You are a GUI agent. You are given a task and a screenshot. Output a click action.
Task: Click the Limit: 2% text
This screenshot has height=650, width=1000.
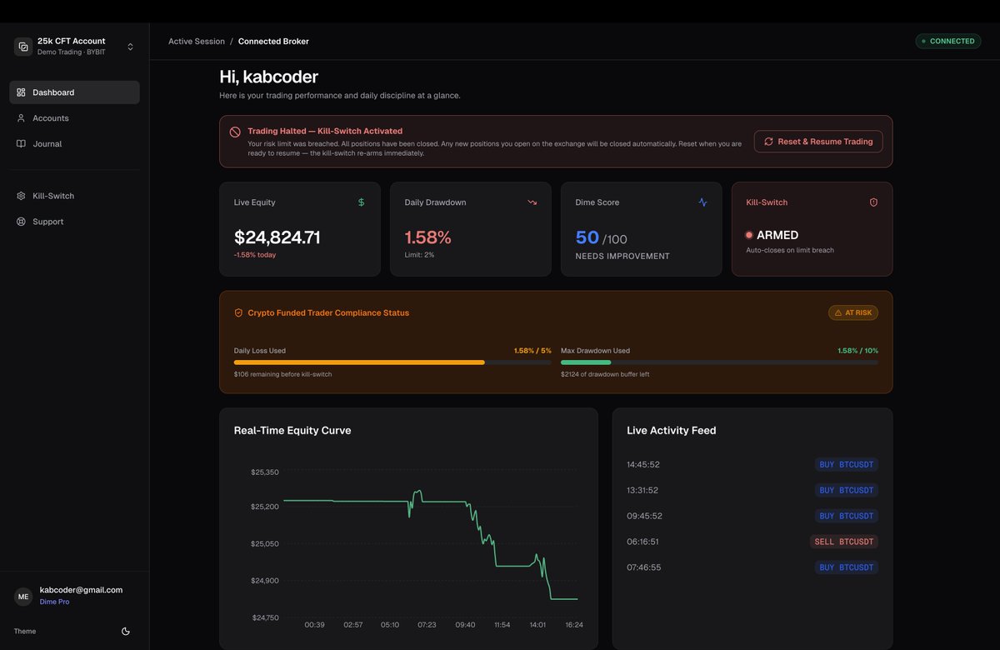tap(419, 255)
